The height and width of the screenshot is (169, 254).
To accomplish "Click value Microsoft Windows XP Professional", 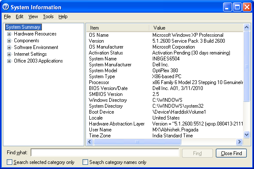I will 188,35.
